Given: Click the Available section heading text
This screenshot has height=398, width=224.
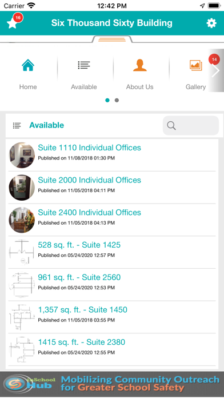Looking at the screenshot, I should tap(47, 125).
